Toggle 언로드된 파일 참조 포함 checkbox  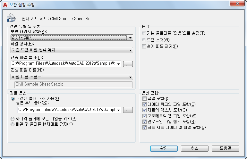pos(144,122)
